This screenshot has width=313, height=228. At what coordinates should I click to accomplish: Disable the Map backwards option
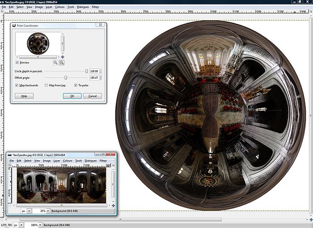[17, 85]
